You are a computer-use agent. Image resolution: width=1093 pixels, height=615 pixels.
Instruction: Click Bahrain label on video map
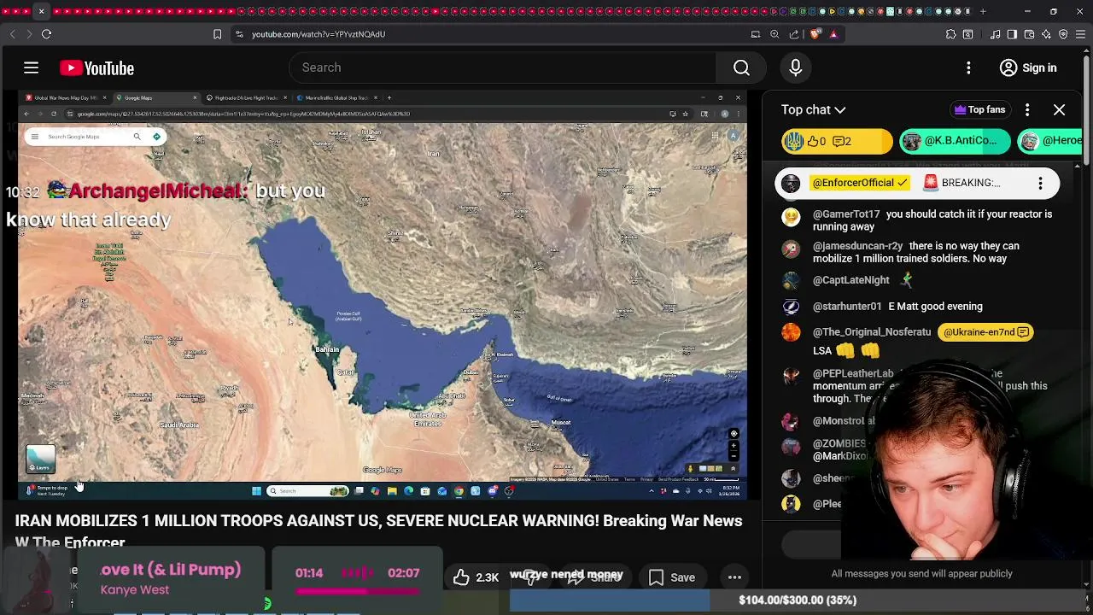point(327,349)
